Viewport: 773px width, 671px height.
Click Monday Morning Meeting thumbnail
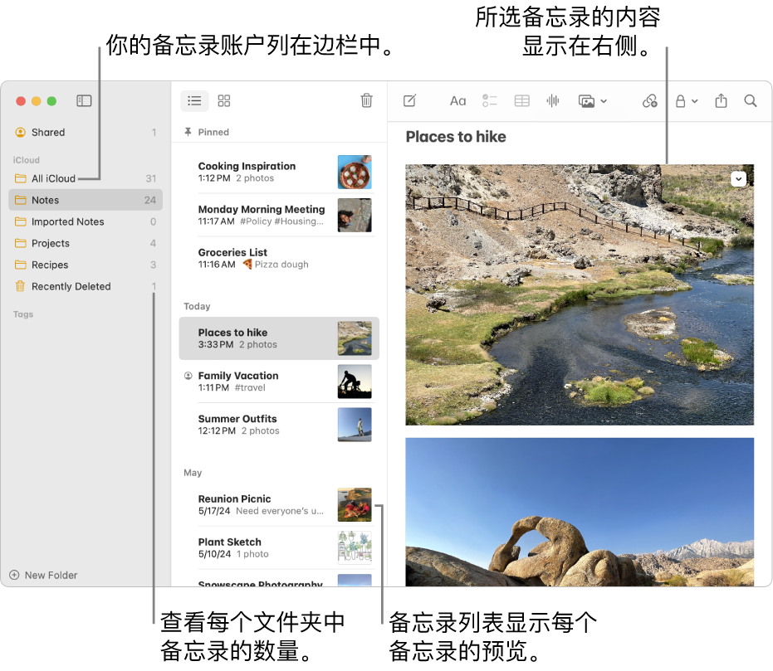[x=355, y=215]
